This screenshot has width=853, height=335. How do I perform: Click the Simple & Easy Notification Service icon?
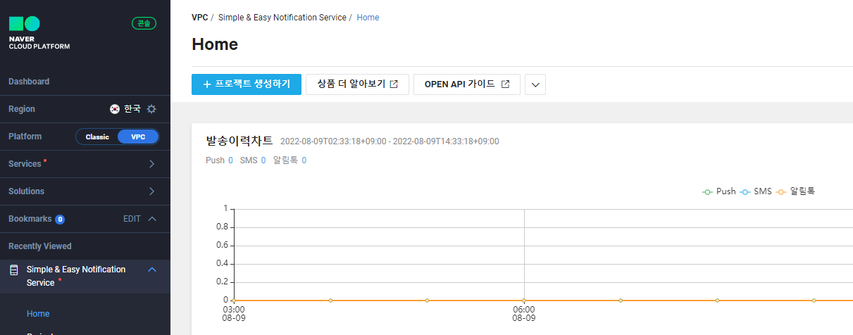[x=14, y=270]
